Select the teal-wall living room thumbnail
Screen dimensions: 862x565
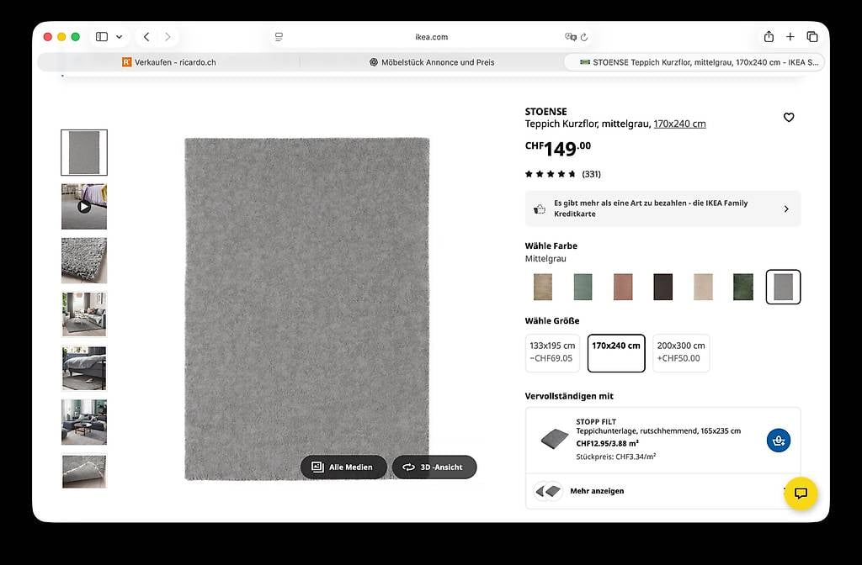pos(84,422)
